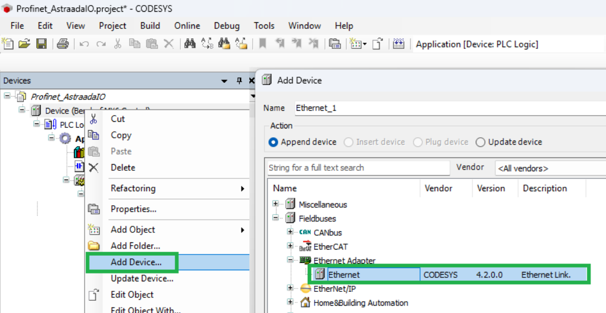Click the Delete X icon in the toolbar
606x313 pixels.
[x=169, y=43]
